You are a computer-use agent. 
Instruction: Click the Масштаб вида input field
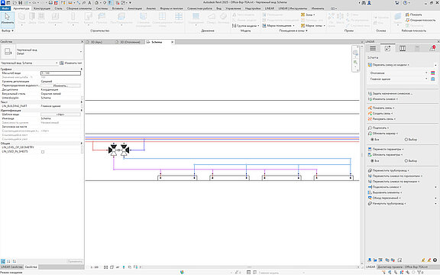(60, 73)
